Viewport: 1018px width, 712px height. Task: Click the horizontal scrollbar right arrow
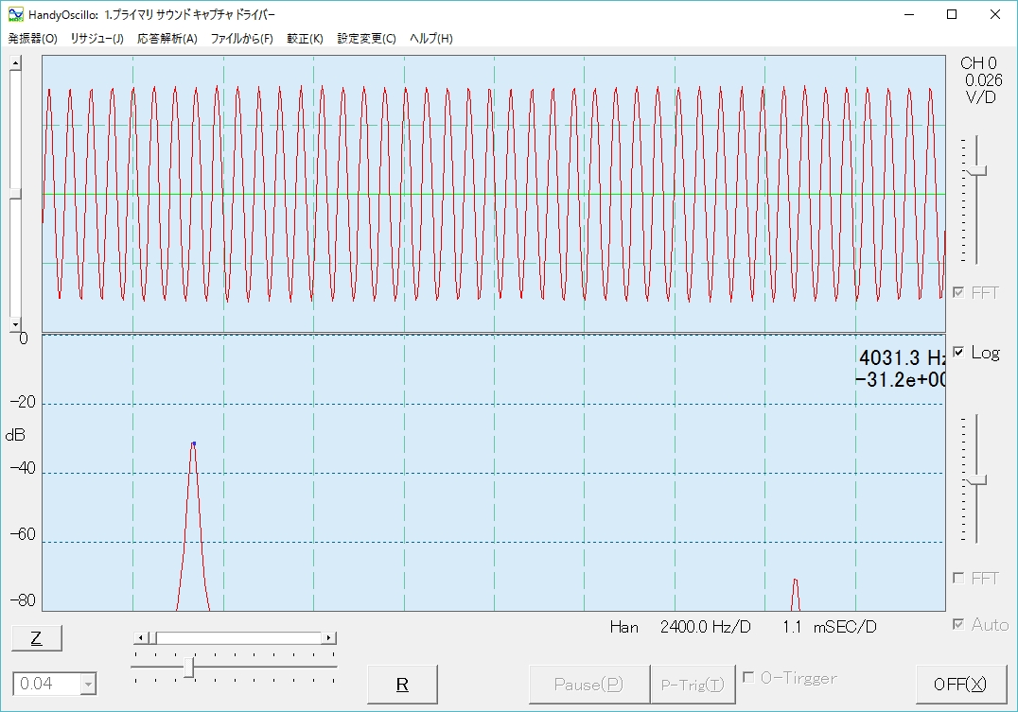[328, 638]
